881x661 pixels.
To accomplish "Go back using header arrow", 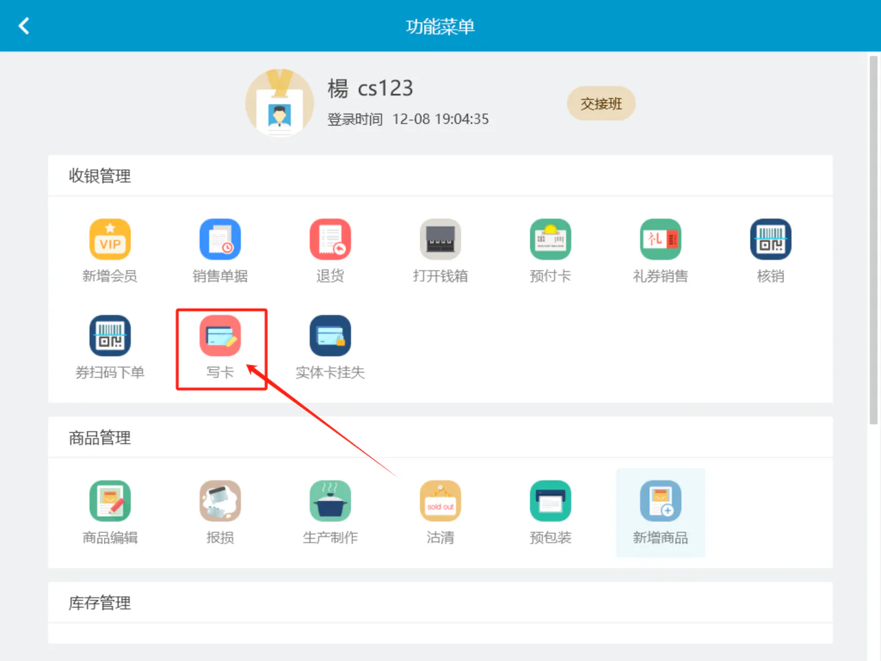I will [24, 25].
